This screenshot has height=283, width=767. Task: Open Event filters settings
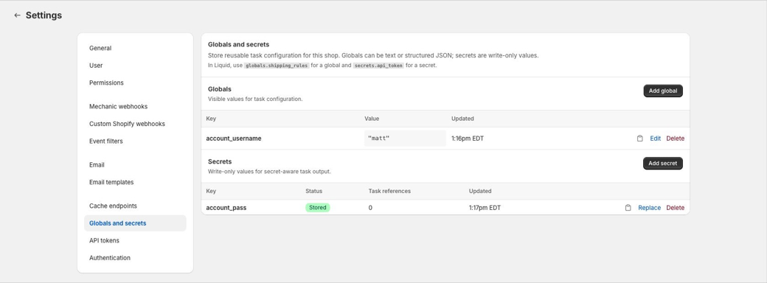(106, 141)
